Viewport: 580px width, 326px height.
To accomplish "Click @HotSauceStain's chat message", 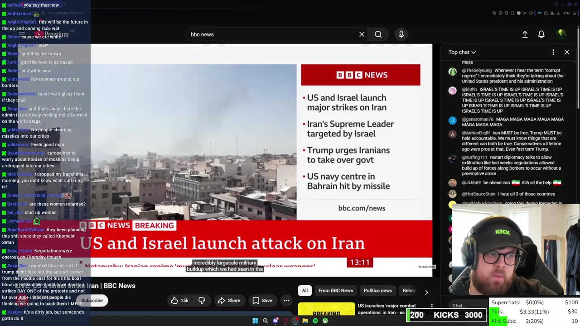I will click(507, 194).
